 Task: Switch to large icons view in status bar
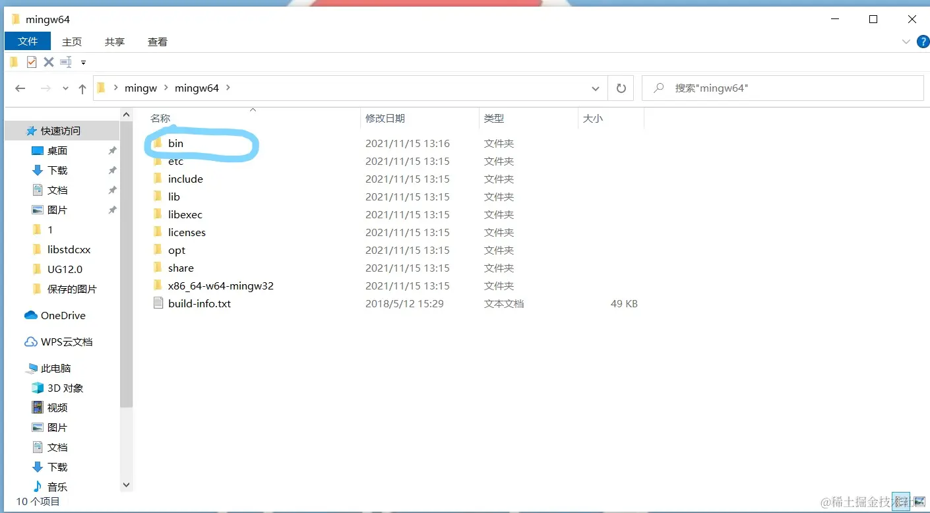(919, 502)
